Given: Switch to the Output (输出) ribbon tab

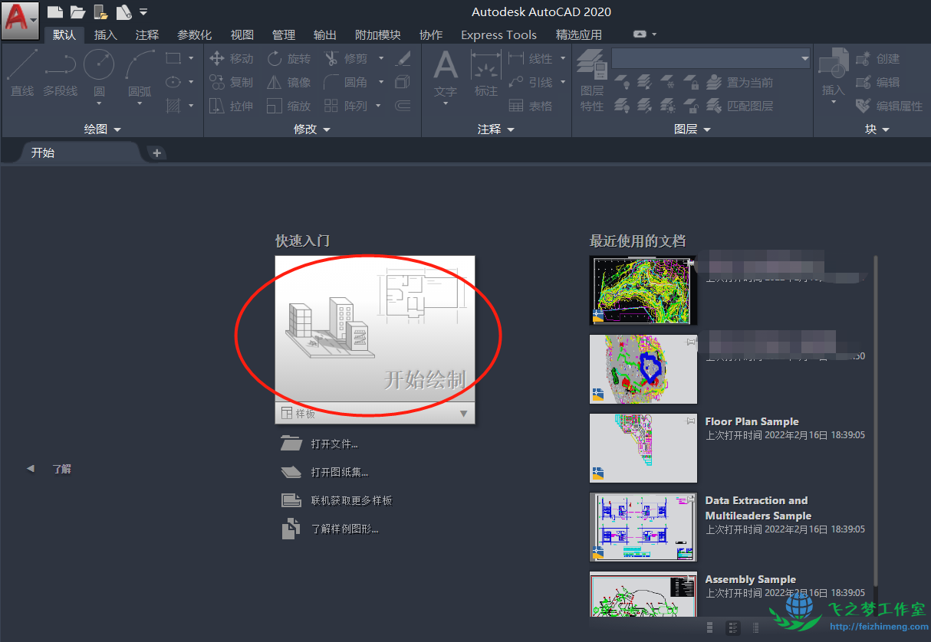Looking at the screenshot, I should pyautogui.click(x=324, y=34).
